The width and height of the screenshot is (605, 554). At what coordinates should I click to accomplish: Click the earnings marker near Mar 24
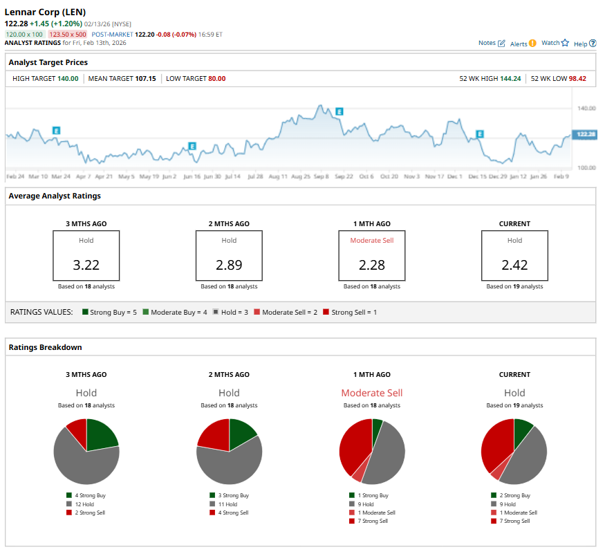pos(56,130)
